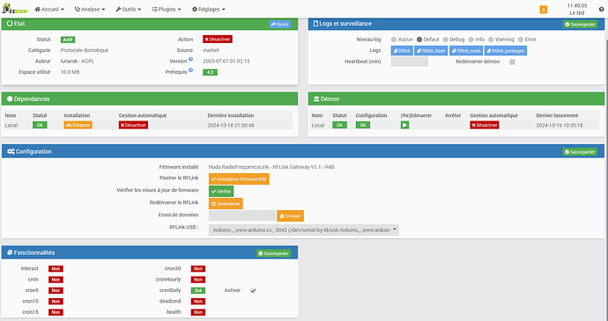Enable the Redémarrer démon checkbox

[512, 62]
